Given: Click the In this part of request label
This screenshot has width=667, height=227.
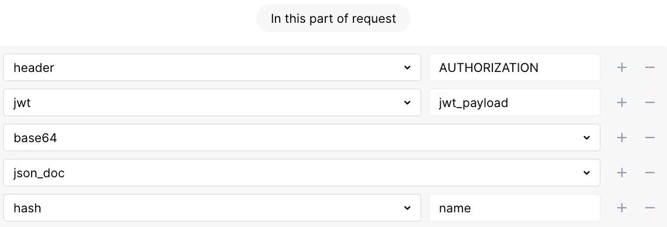Looking at the screenshot, I should (333, 18).
